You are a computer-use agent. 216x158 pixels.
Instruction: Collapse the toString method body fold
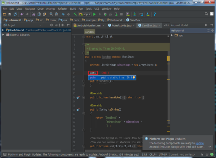84,114
